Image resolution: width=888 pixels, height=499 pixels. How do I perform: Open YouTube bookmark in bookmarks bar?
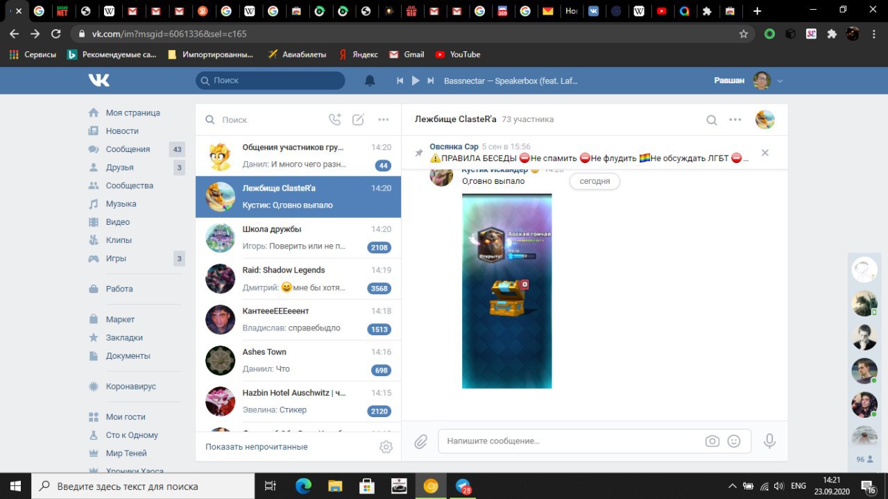(458, 54)
